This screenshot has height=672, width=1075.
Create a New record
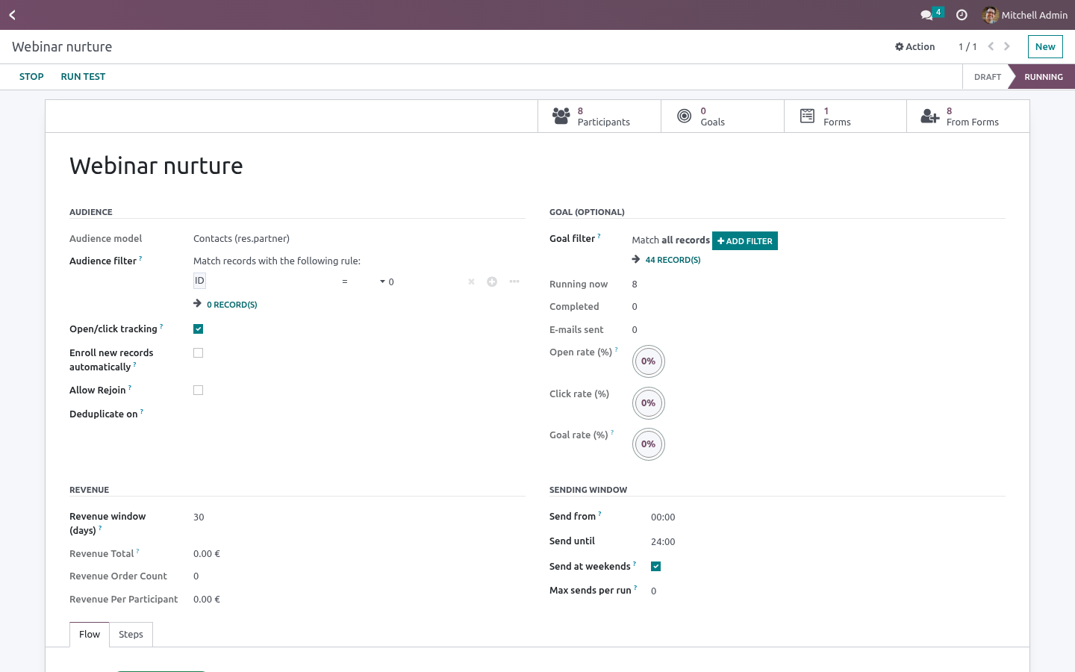pos(1045,46)
